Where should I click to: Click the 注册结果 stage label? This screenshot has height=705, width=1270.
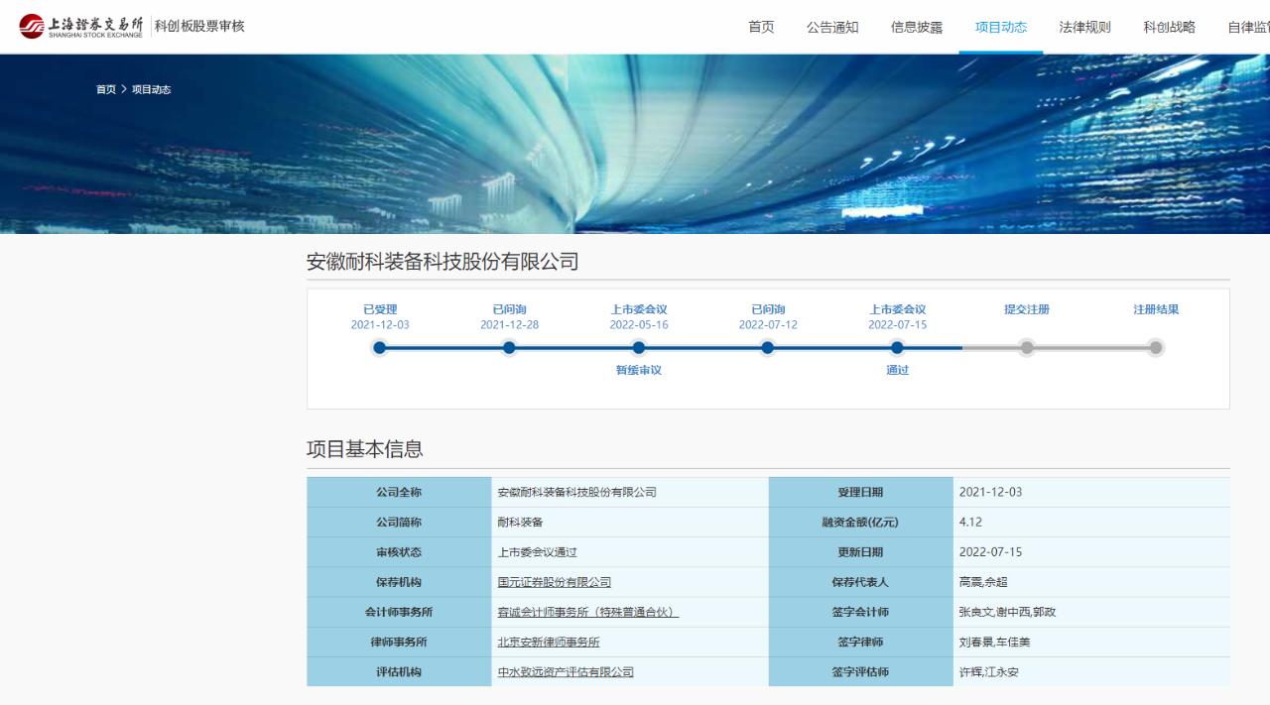(x=1156, y=309)
